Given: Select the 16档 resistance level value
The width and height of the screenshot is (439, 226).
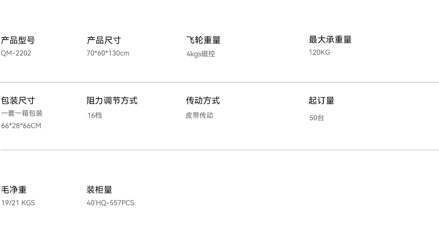Looking at the screenshot, I should point(94,115).
